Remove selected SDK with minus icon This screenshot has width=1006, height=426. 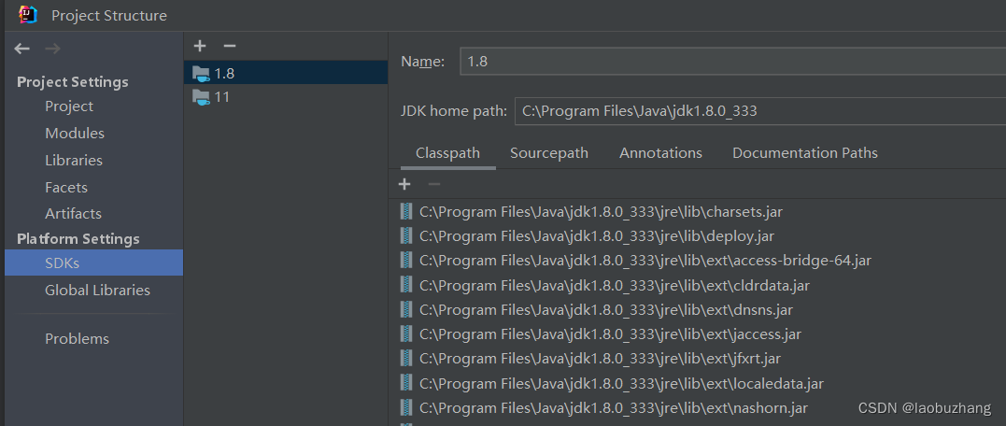pos(230,46)
